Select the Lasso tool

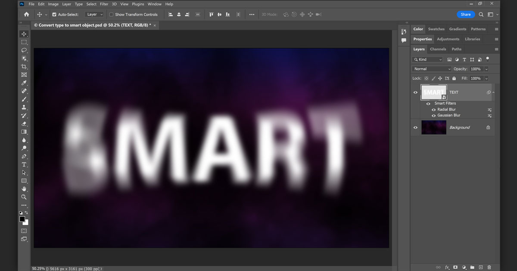tap(24, 50)
